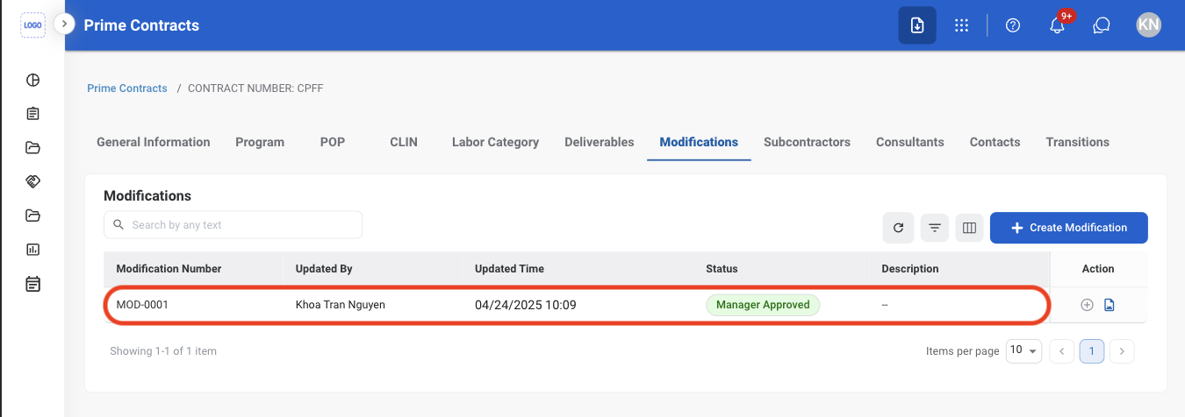
Task: Open the chat messages icon in header
Action: 1102,25
